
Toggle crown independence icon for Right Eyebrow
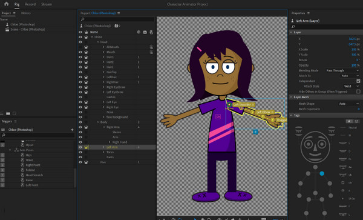click(86, 87)
